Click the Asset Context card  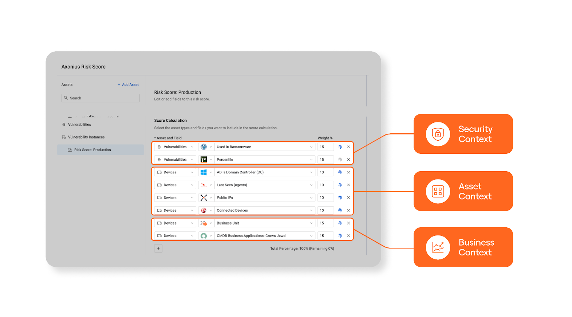463,191
